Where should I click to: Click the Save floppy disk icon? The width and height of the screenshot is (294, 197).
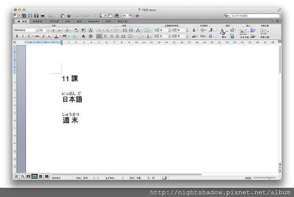[36, 16]
